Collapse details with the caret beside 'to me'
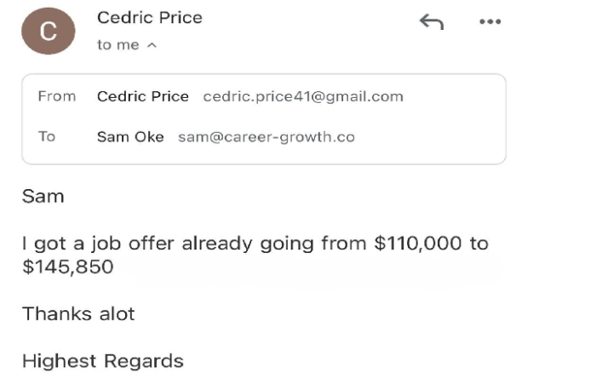 click(152, 45)
